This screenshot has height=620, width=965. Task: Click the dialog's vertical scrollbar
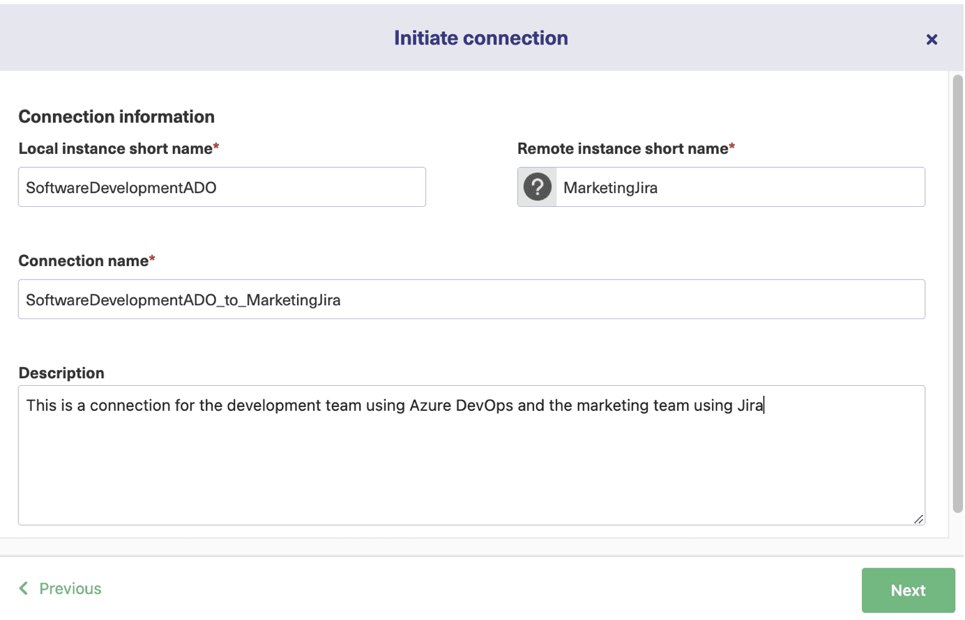[957, 293]
